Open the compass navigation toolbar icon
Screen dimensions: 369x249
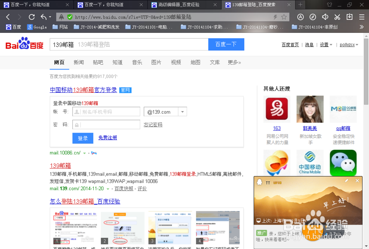[x=313, y=17]
